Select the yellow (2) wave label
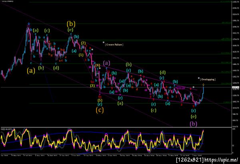 coord(83,43)
